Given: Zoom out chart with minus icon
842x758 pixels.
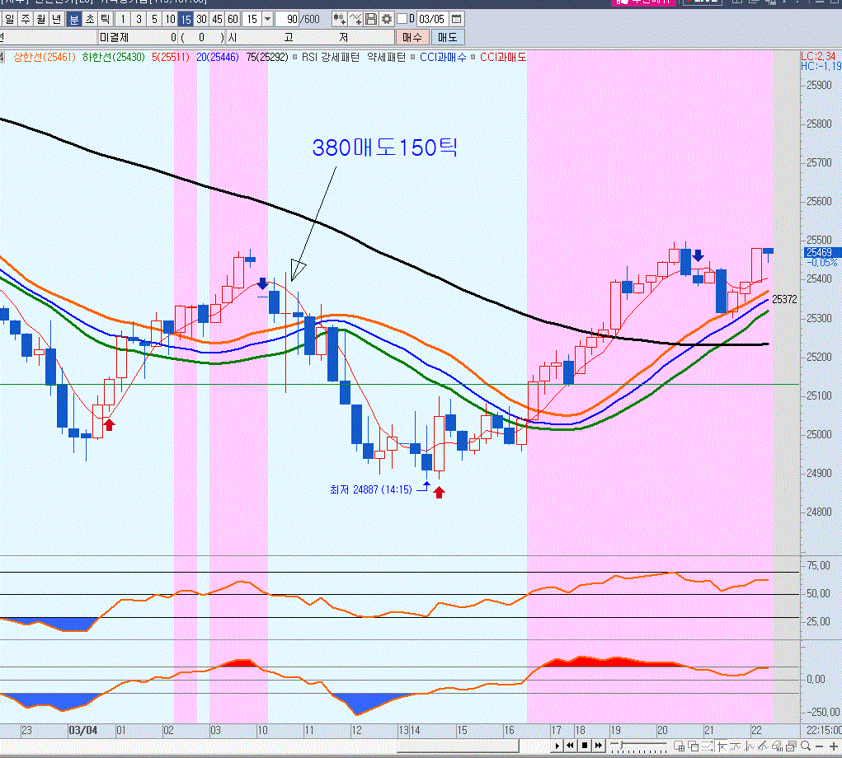Looking at the screenshot, I should coord(819,746).
